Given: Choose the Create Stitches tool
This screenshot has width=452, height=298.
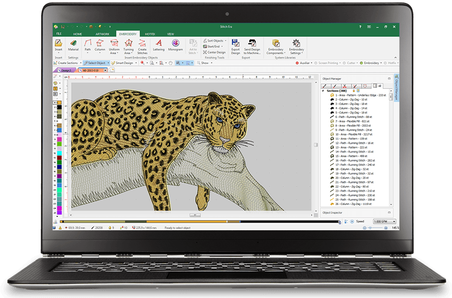Looking at the screenshot, I should (x=142, y=45).
